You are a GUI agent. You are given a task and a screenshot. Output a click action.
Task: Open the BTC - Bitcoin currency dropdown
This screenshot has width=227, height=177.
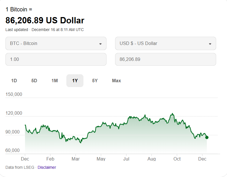tap(56, 44)
